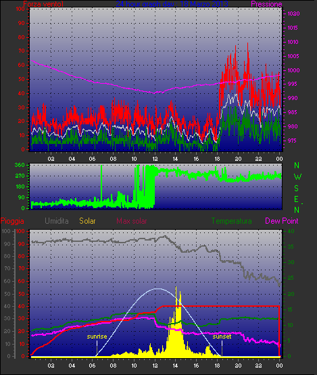Viewport: 317px width, 375px height.
Task: Click the 24 hour graph day title
Action: pyautogui.click(x=172, y=4)
